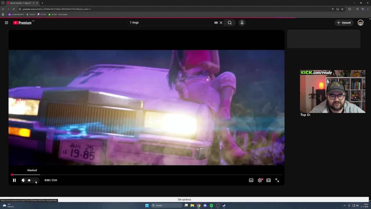This screenshot has height=209, width=371.
Task: Go back in browser history
Action: [3, 9]
